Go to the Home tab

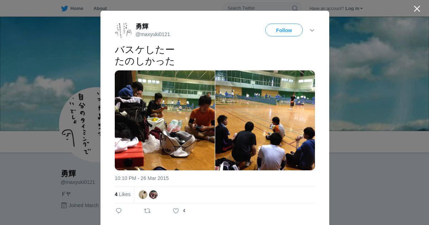(72, 9)
